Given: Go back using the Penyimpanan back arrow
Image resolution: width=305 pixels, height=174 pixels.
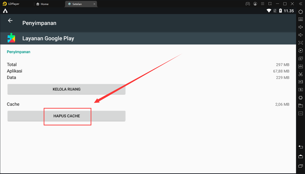Looking at the screenshot, I should (10, 21).
